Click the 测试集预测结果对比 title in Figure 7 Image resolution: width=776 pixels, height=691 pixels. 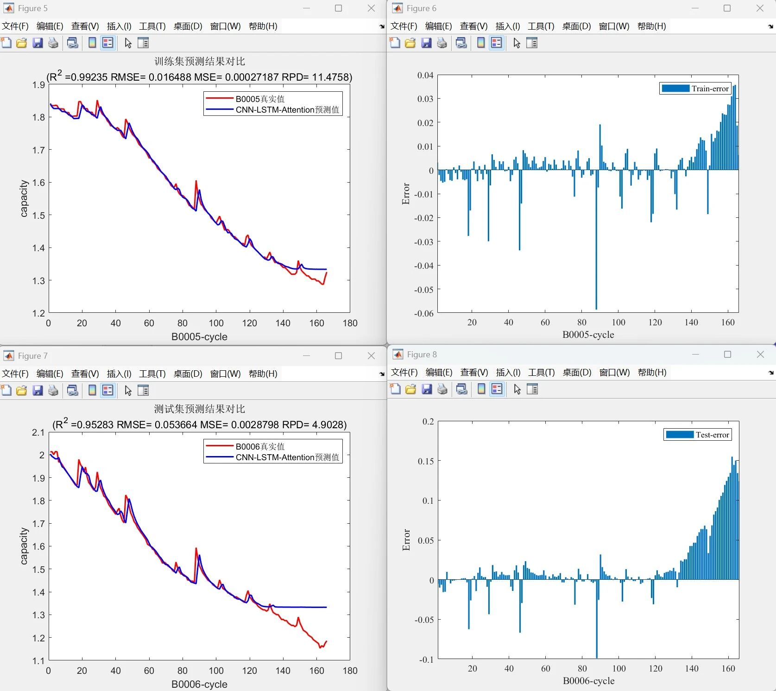(200, 409)
